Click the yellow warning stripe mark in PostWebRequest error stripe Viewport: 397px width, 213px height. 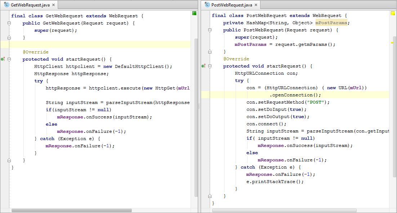click(392, 43)
